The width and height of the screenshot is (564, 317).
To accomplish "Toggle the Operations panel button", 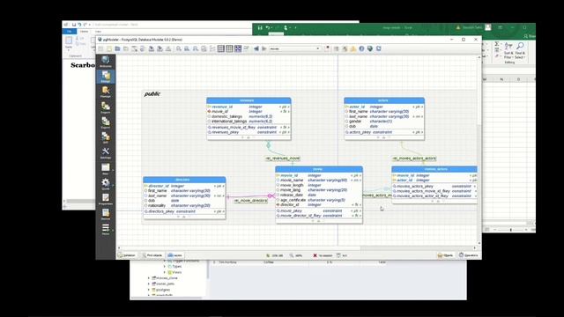I will pos(469,255).
